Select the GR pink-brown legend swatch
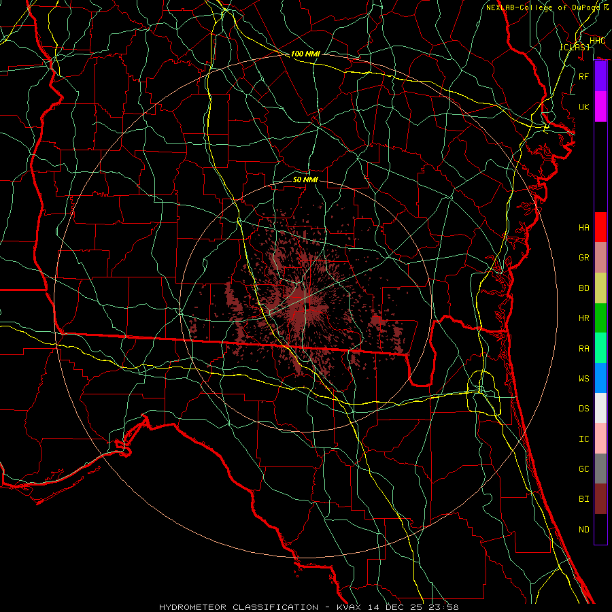The height and width of the screenshot is (612, 612). [600, 258]
